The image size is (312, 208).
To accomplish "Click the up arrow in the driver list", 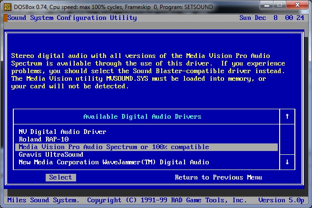I will [287, 116].
